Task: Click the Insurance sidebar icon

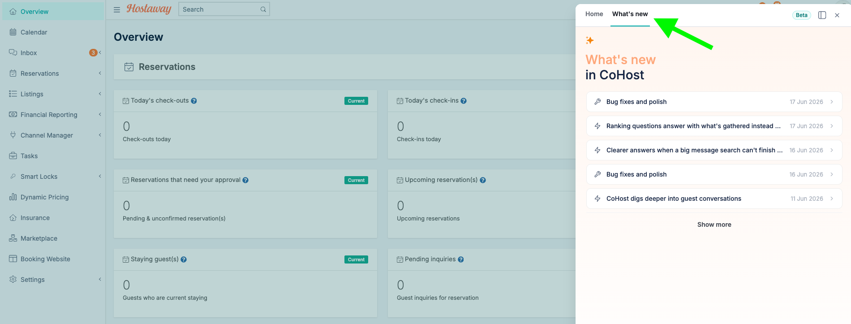Action: (x=13, y=218)
